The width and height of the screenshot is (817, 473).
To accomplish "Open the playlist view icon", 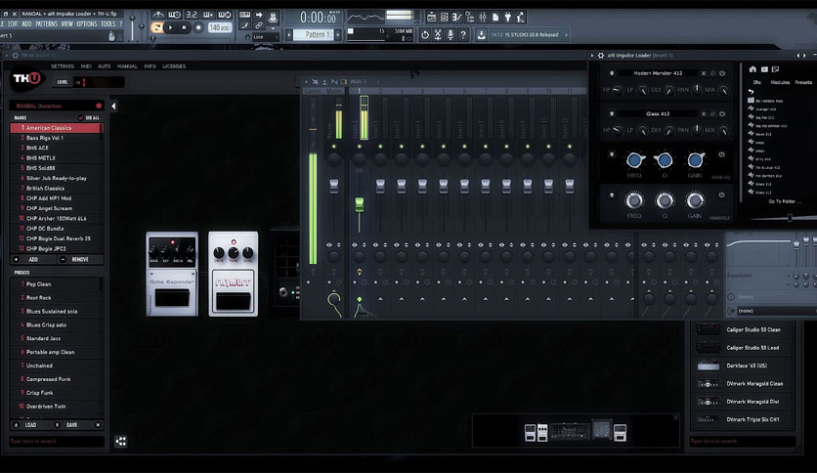I will pos(432,18).
